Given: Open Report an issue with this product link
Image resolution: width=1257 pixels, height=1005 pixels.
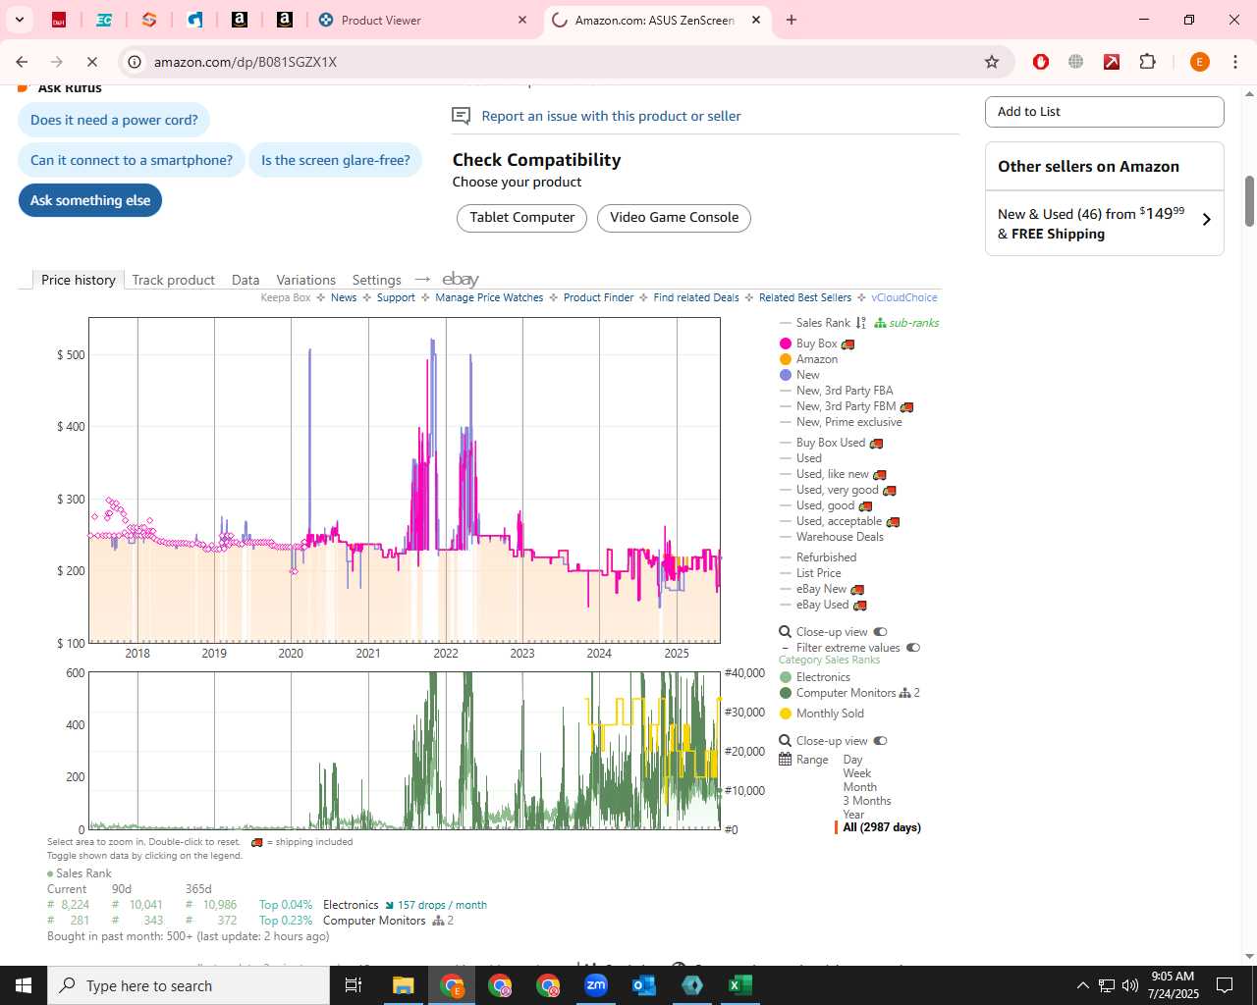Looking at the screenshot, I should [x=611, y=116].
